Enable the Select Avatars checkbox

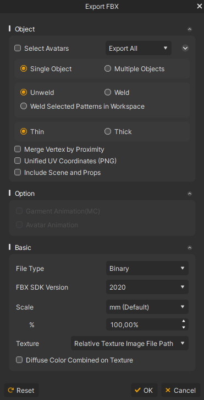(18, 48)
